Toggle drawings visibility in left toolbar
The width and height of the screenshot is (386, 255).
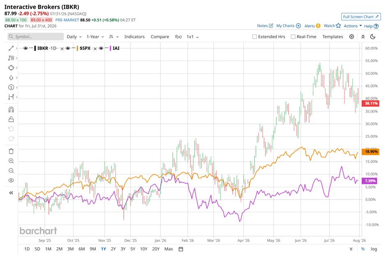click(11, 180)
